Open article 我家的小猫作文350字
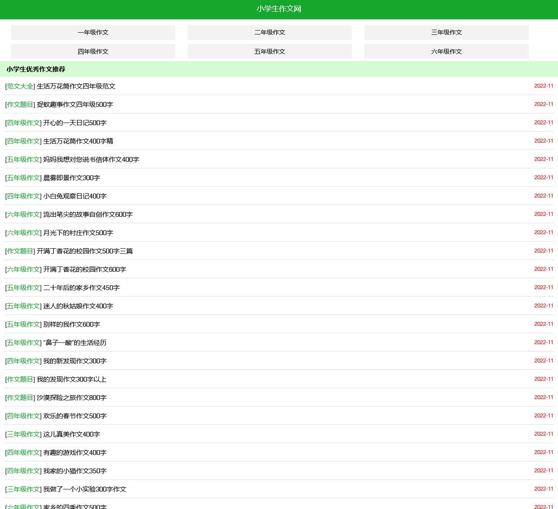Screen dimensions: 558x509 point(75,471)
